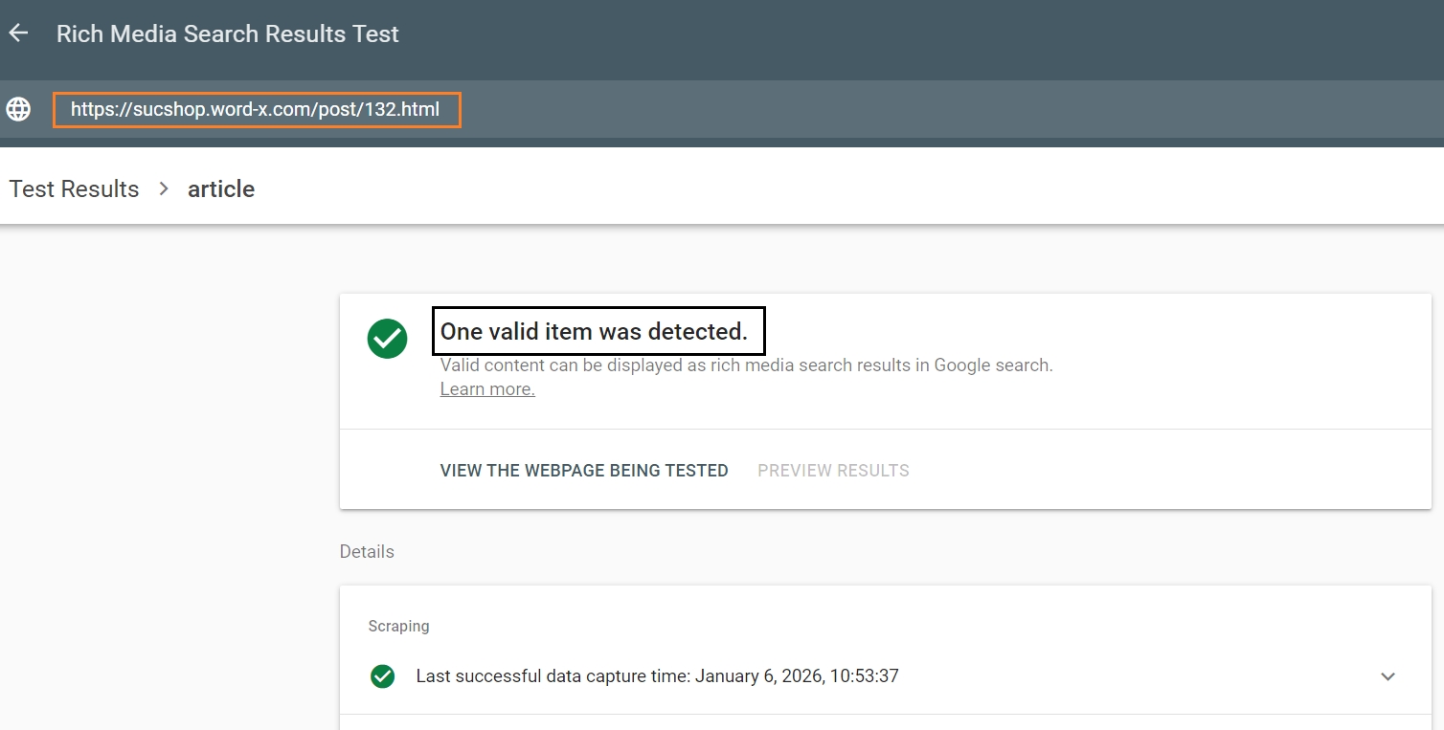Click the Details section heading

(x=367, y=552)
